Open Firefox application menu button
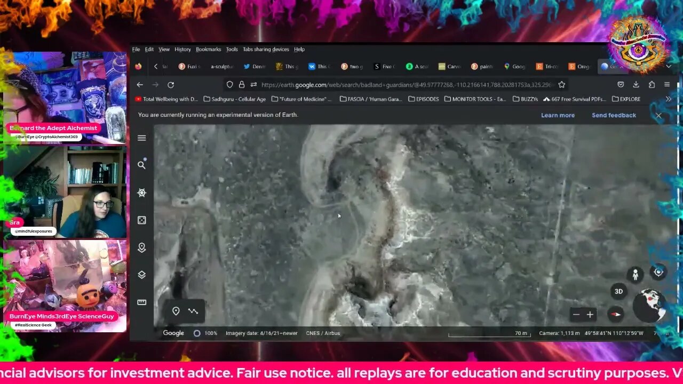The height and width of the screenshot is (384, 683). coord(667,84)
